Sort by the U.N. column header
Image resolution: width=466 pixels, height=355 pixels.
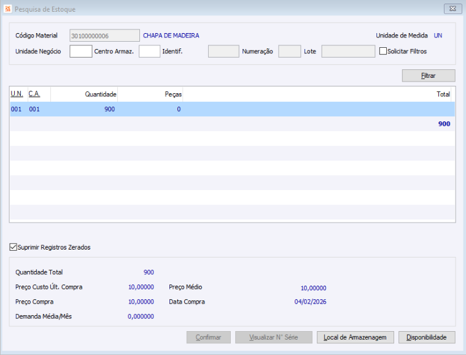click(x=18, y=94)
